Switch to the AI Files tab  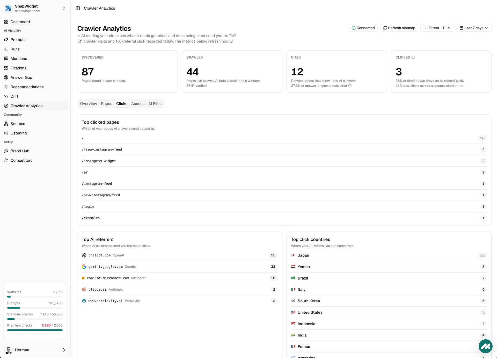coord(155,104)
